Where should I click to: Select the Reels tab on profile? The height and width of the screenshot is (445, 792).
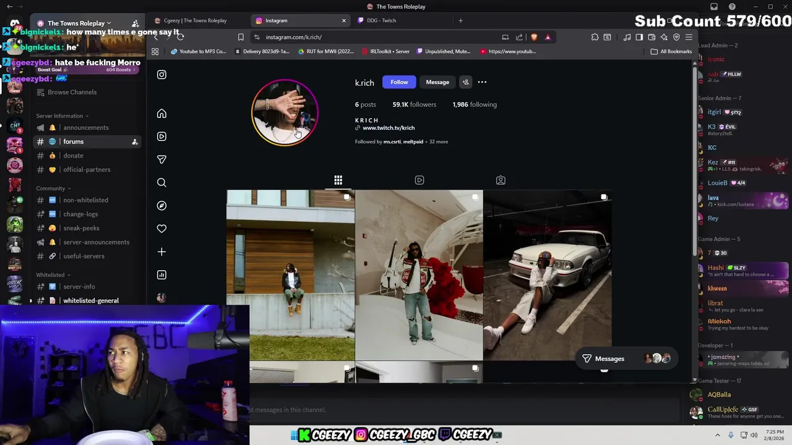pos(420,180)
